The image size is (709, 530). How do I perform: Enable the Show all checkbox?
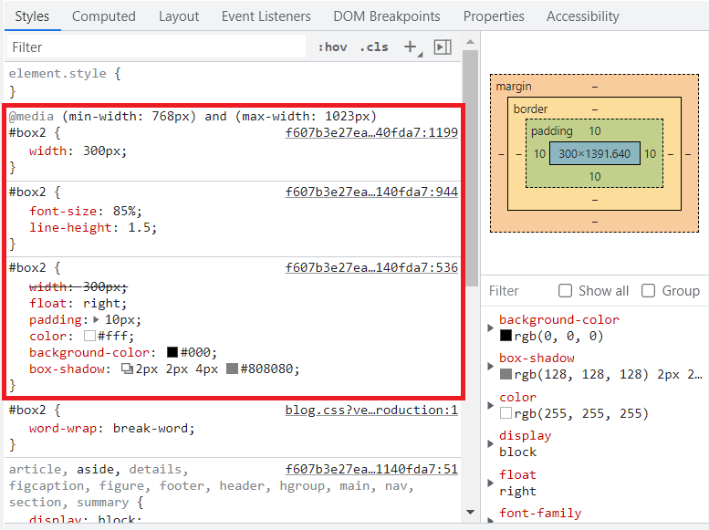565,291
